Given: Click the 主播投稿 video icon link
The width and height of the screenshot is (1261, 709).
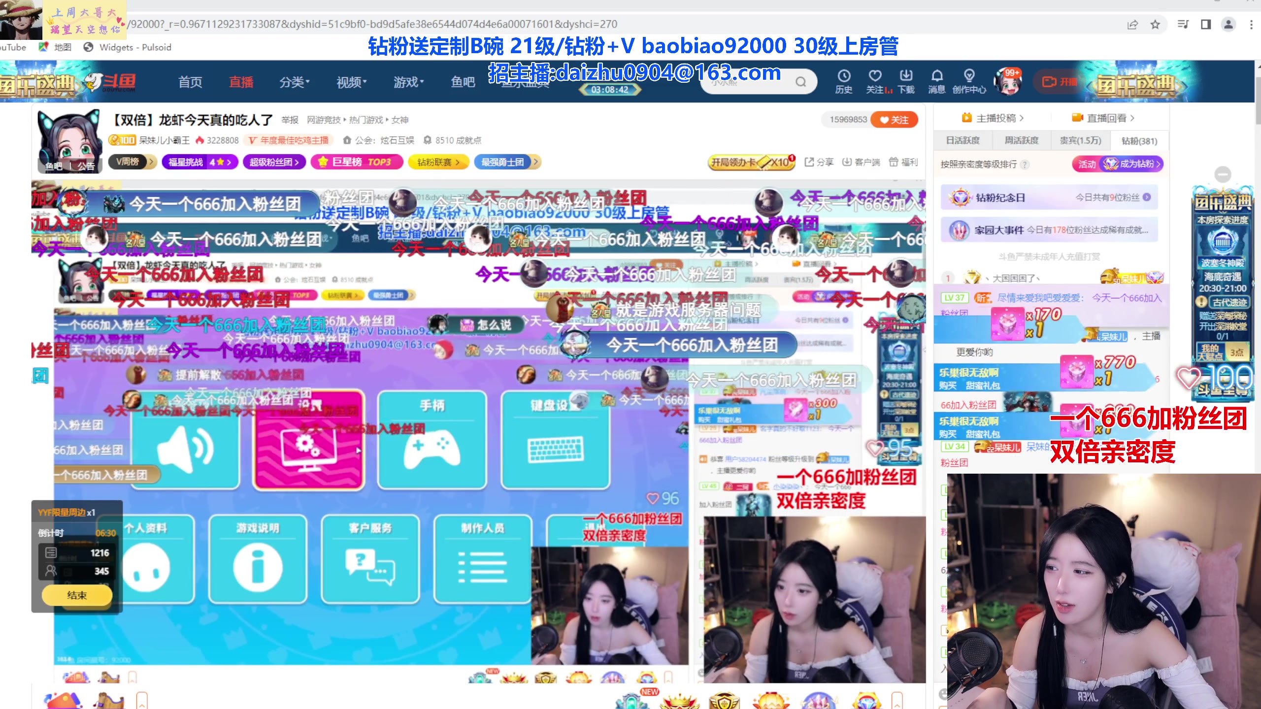Looking at the screenshot, I should (x=993, y=118).
